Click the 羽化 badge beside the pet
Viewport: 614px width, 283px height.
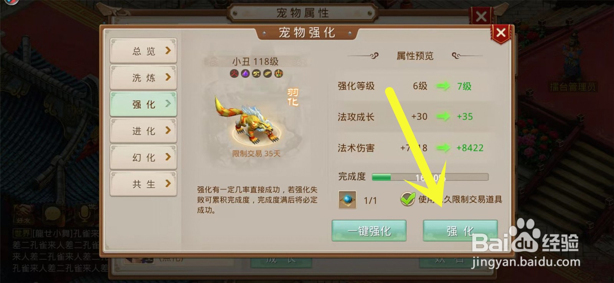[293, 97]
